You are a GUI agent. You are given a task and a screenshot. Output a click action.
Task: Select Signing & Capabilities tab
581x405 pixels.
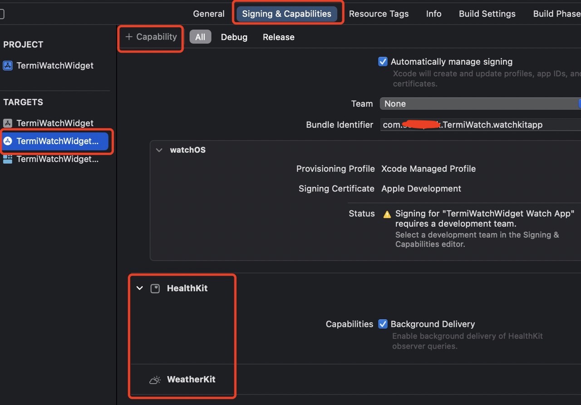tap(286, 14)
